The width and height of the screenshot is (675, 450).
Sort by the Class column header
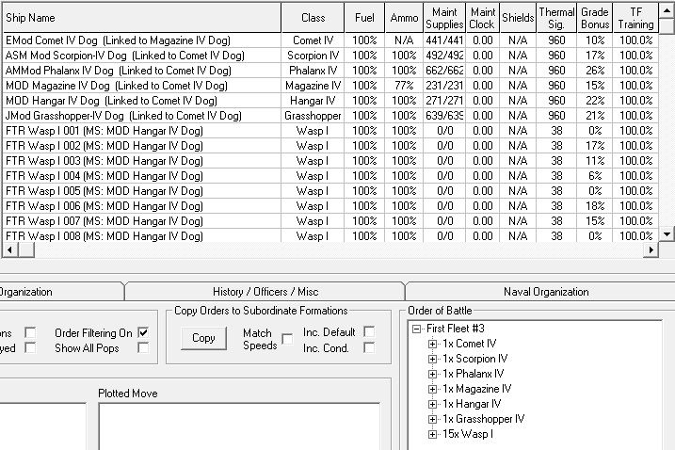[x=313, y=18]
